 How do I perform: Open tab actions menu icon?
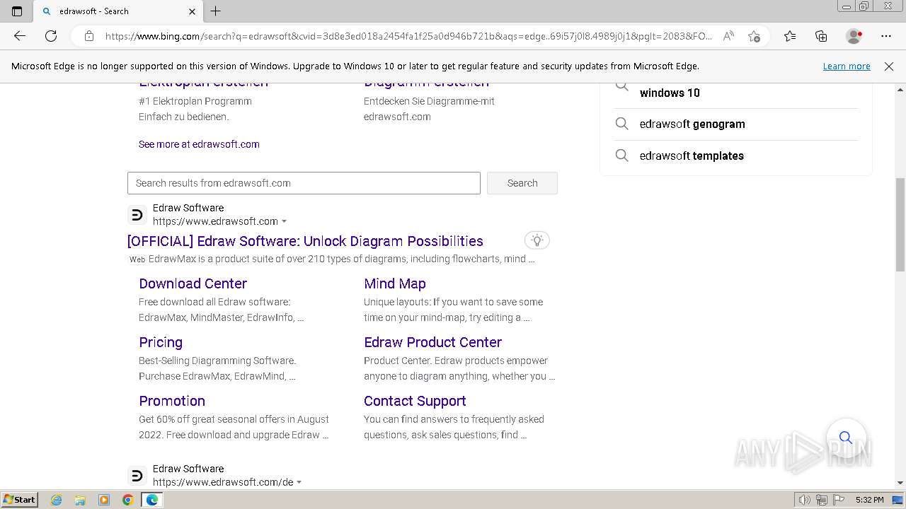(17, 11)
